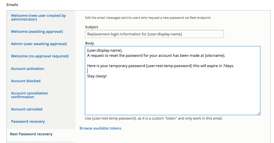Click into the Subject input field
Screen dimensions: 274x143
click(x=154, y=34)
